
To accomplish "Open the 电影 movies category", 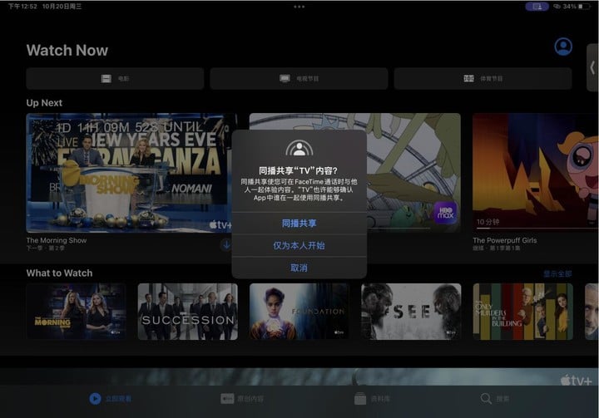I will point(115,79).
